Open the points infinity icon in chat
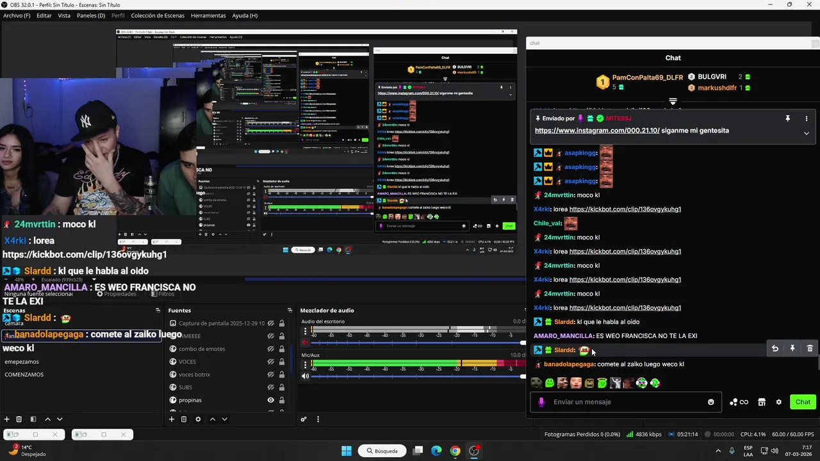Screen dimensions: 820x461 (x=739, y=402)
